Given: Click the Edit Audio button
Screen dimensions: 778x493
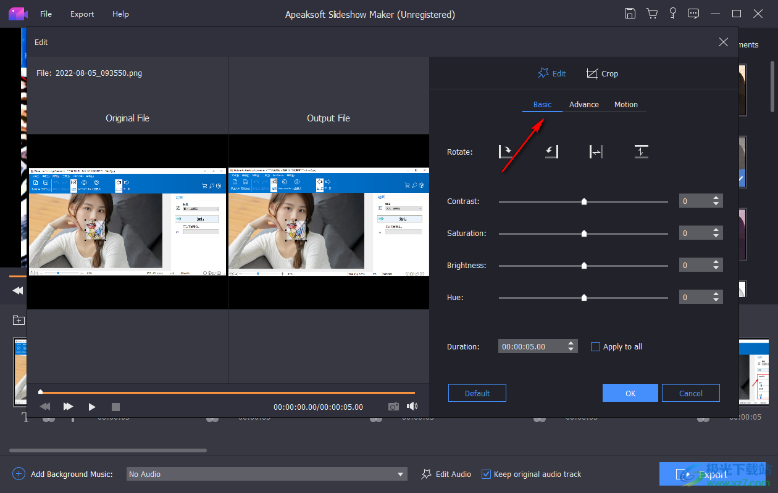Looking at the screenshot, I should click(446, 474).
